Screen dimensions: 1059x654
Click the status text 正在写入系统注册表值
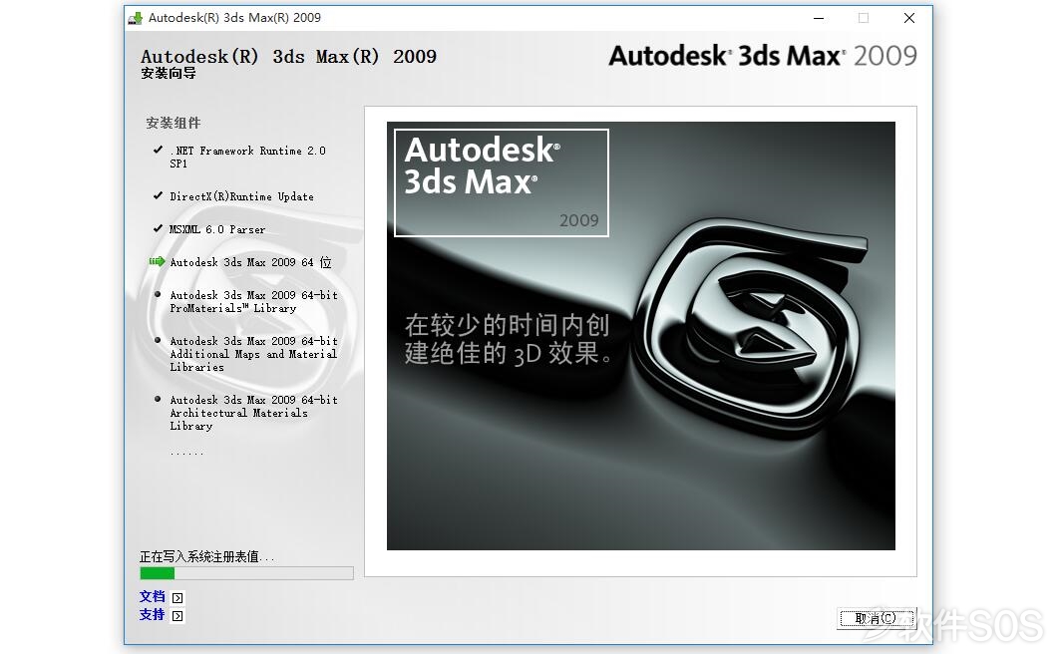pyautogui.click(x=206, y=557)
